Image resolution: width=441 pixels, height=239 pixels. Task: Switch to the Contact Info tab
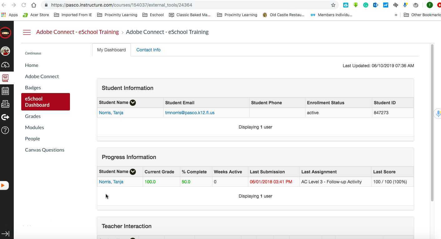tap(148, 50)
